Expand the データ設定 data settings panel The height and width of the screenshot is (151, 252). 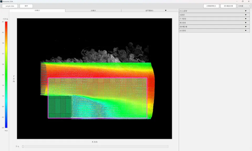pyautogui.click(x=214, y=19)
